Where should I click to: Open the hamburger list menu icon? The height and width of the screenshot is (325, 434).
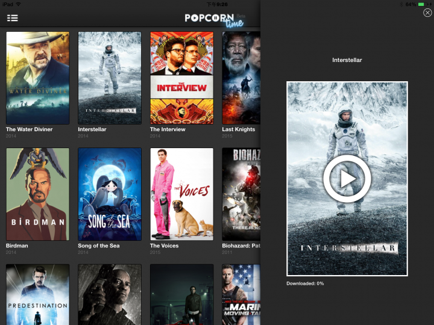(x=13, y=18)
